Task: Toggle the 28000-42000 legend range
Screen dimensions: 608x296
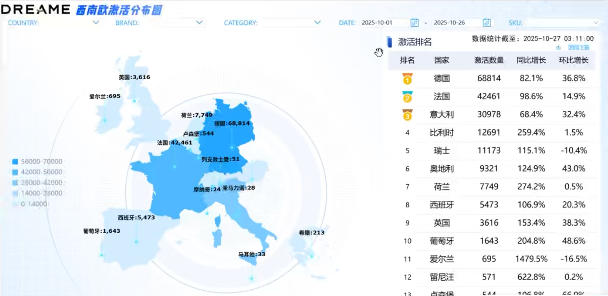Action: pos(37,183)
